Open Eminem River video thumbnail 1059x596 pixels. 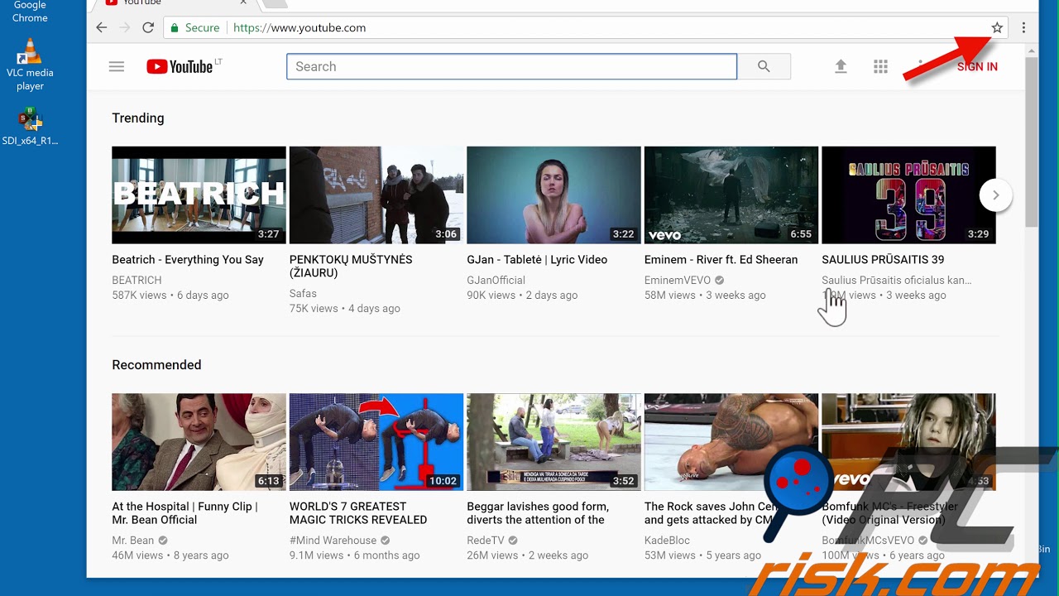(x=731, y=195)
